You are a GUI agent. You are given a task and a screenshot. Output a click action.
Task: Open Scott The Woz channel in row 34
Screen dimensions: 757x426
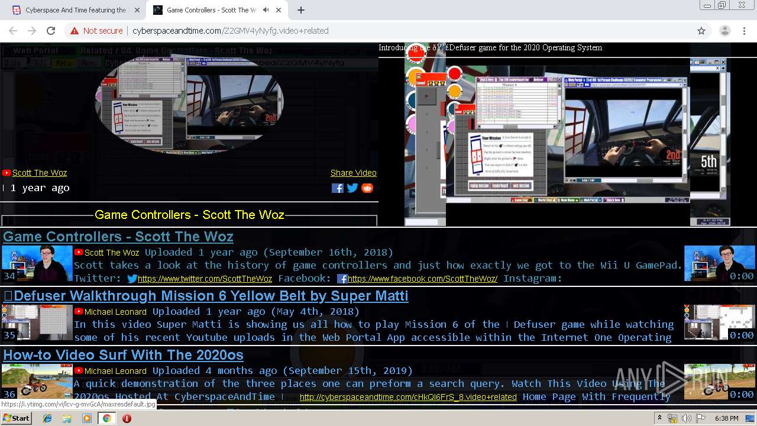point(112,253)
